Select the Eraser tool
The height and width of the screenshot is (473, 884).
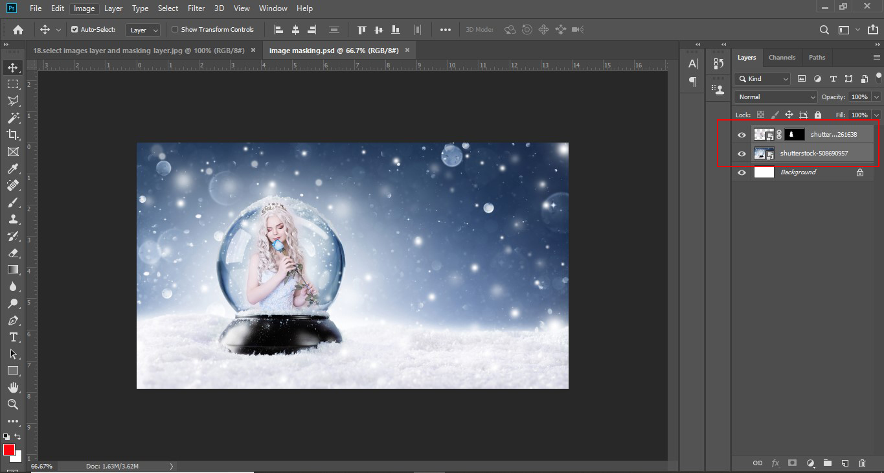13,253
